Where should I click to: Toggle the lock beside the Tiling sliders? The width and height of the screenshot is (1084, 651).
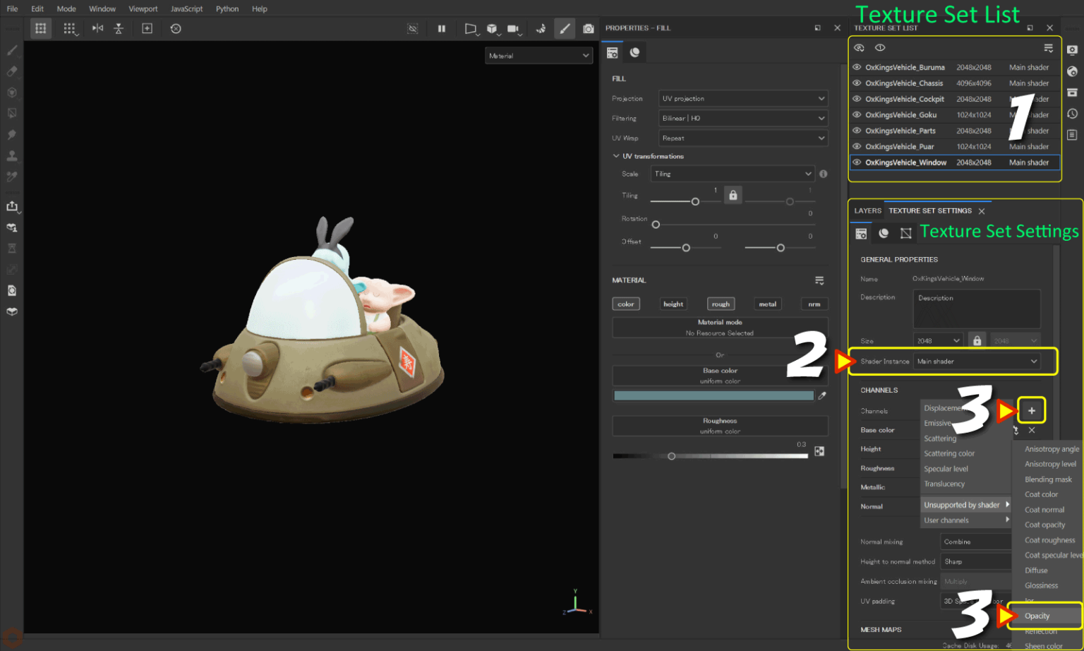[x=733, y=194]
